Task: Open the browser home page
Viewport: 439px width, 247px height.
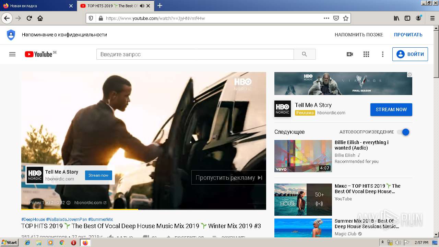Action: click(x=40, y=18)
